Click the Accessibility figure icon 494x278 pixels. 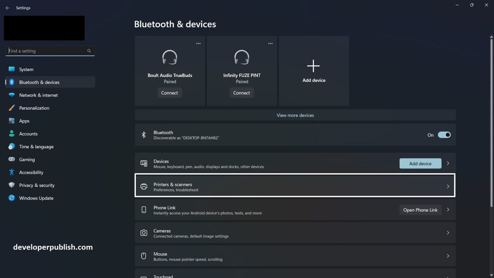coord(12,172)
